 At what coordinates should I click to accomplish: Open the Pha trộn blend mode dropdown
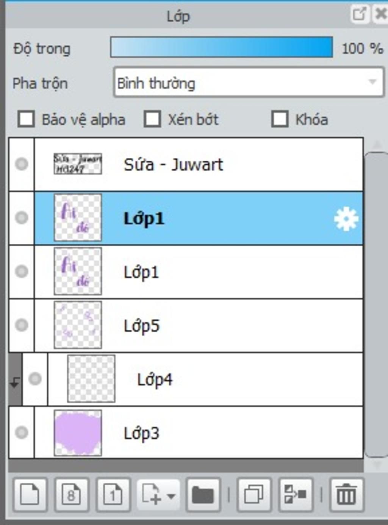pos(249,82)
